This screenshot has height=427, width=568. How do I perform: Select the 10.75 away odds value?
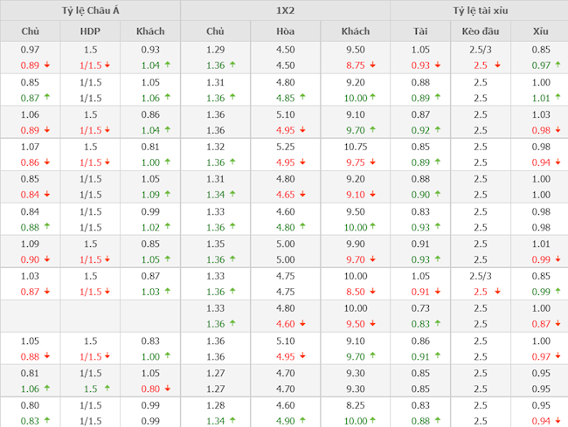point(355,147)
